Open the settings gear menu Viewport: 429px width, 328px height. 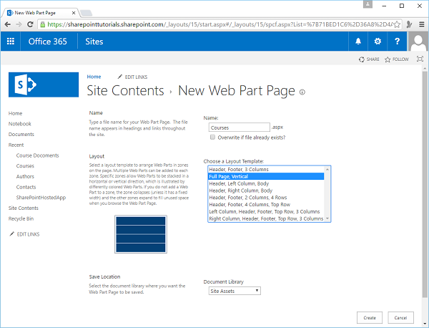(378, 42)
